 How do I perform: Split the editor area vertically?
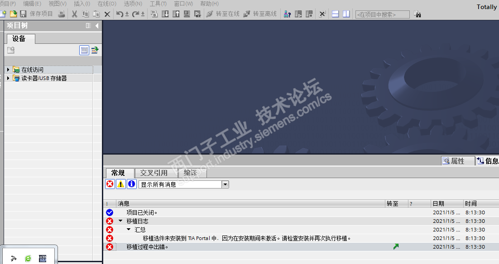click(346, 14)
